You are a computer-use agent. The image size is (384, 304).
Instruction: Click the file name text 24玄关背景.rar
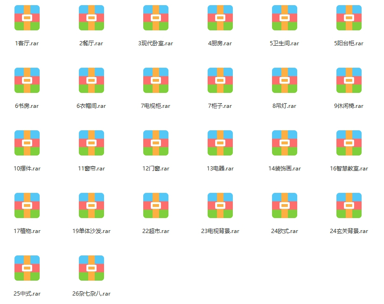click(x=349, y=231)
